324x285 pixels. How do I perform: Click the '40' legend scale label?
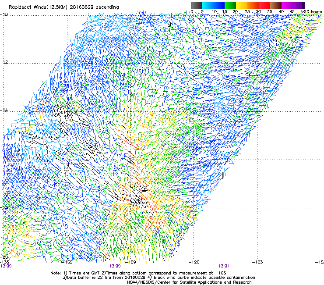pos(281,12)
